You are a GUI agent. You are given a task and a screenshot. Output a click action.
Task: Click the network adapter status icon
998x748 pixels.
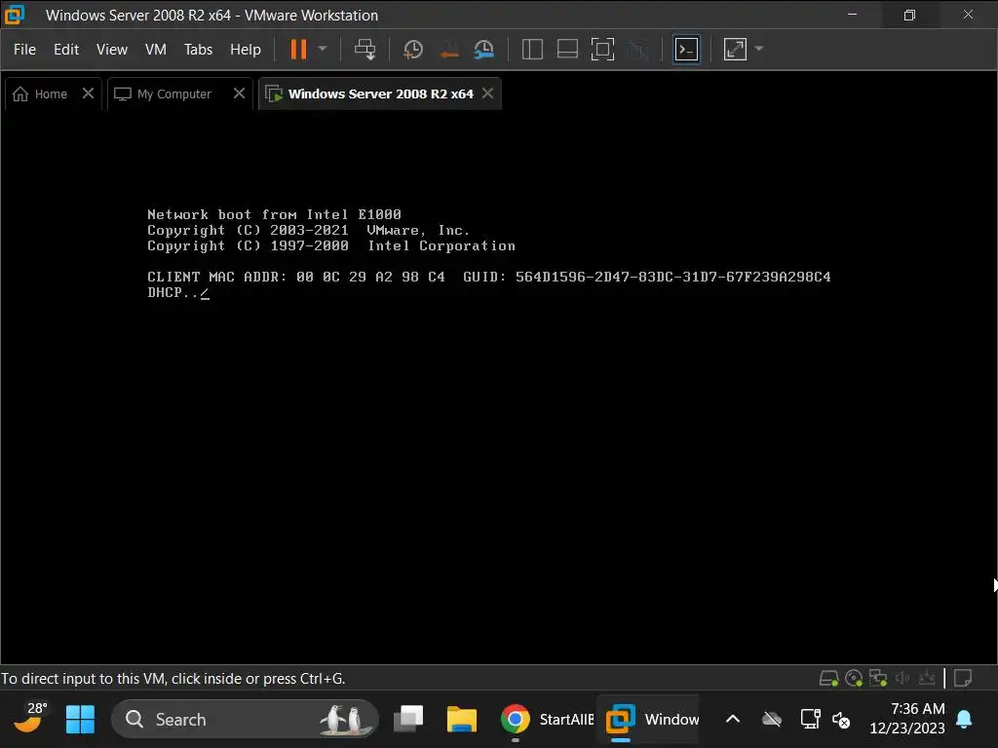pos(878,679)
